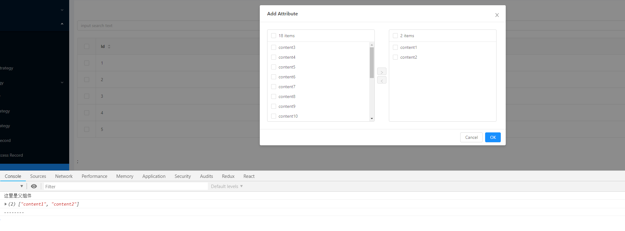Close the Add Attribute dialog with X
The image size is (625, 231).
point(497,15)
